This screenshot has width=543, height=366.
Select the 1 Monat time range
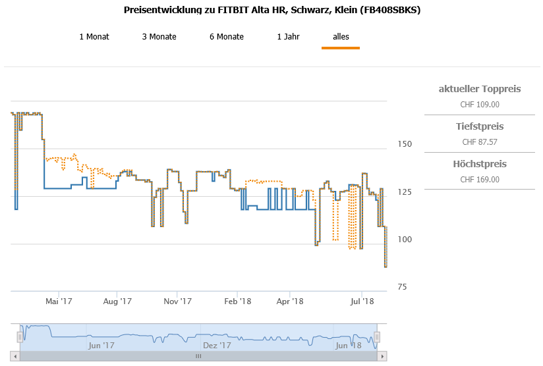pos(94,37)
